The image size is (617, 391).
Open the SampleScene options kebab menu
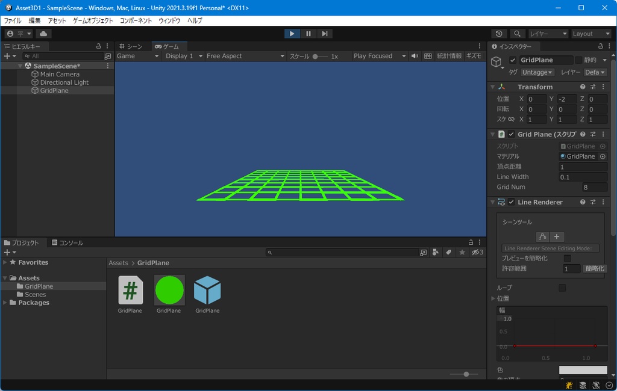tap(108, 66)
